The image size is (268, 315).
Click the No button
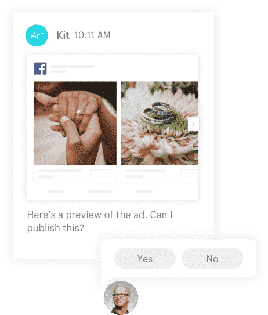pyautogui.click(x=212, y=259)
